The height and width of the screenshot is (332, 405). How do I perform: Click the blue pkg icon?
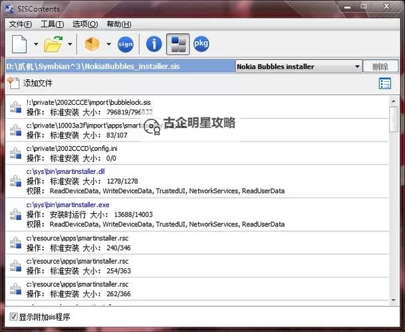click(201, 44)
